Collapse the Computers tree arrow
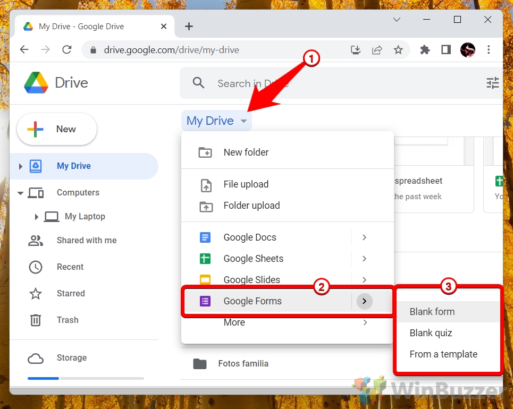513x409 pixels. point(20,193)
